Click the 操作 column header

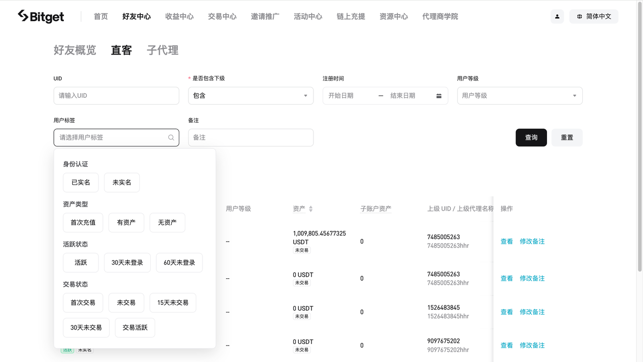pyautogui.click(x=507, y=209)
